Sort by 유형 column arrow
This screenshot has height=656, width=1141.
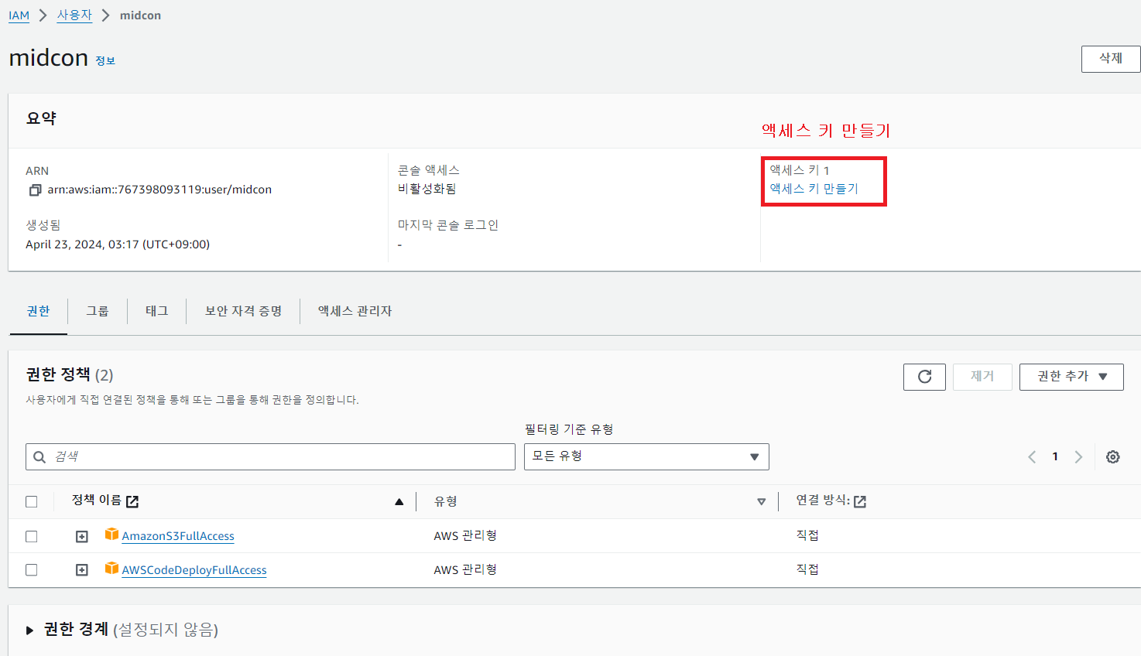[x=762, y=502]
